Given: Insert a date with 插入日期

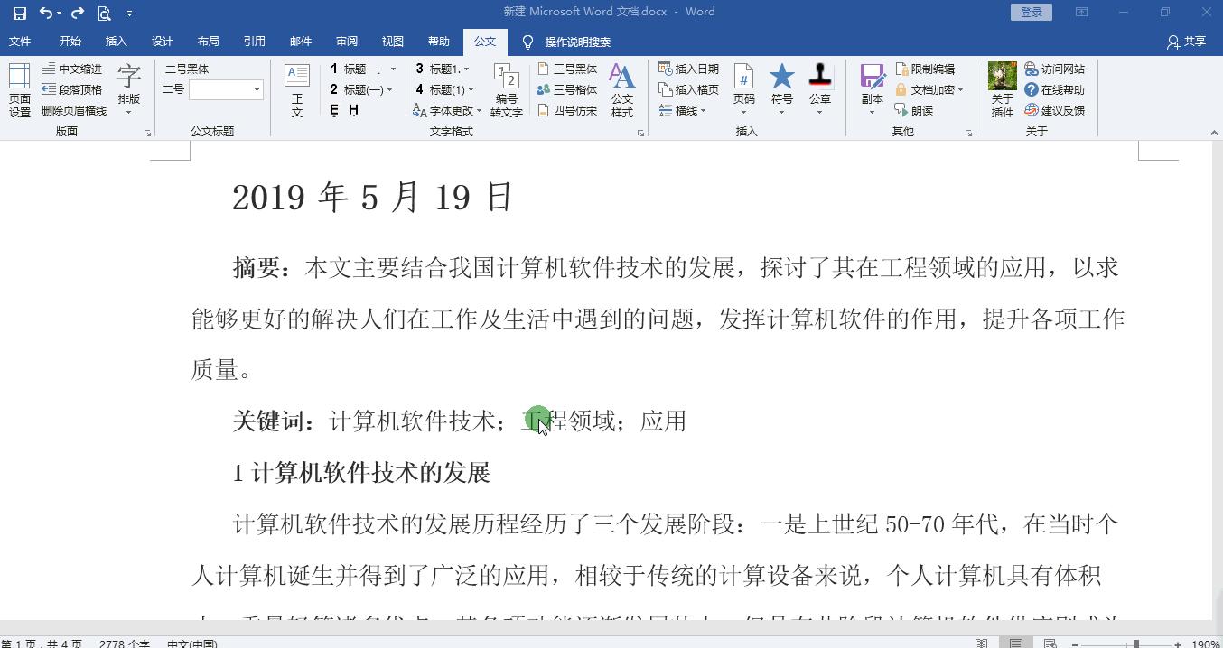Looking at the screenshot, I should pos(691,69).
